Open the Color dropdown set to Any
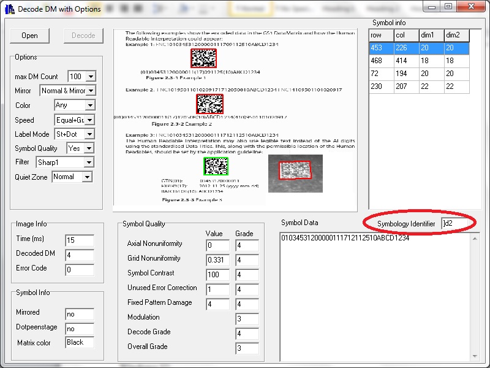 point(90,105)
